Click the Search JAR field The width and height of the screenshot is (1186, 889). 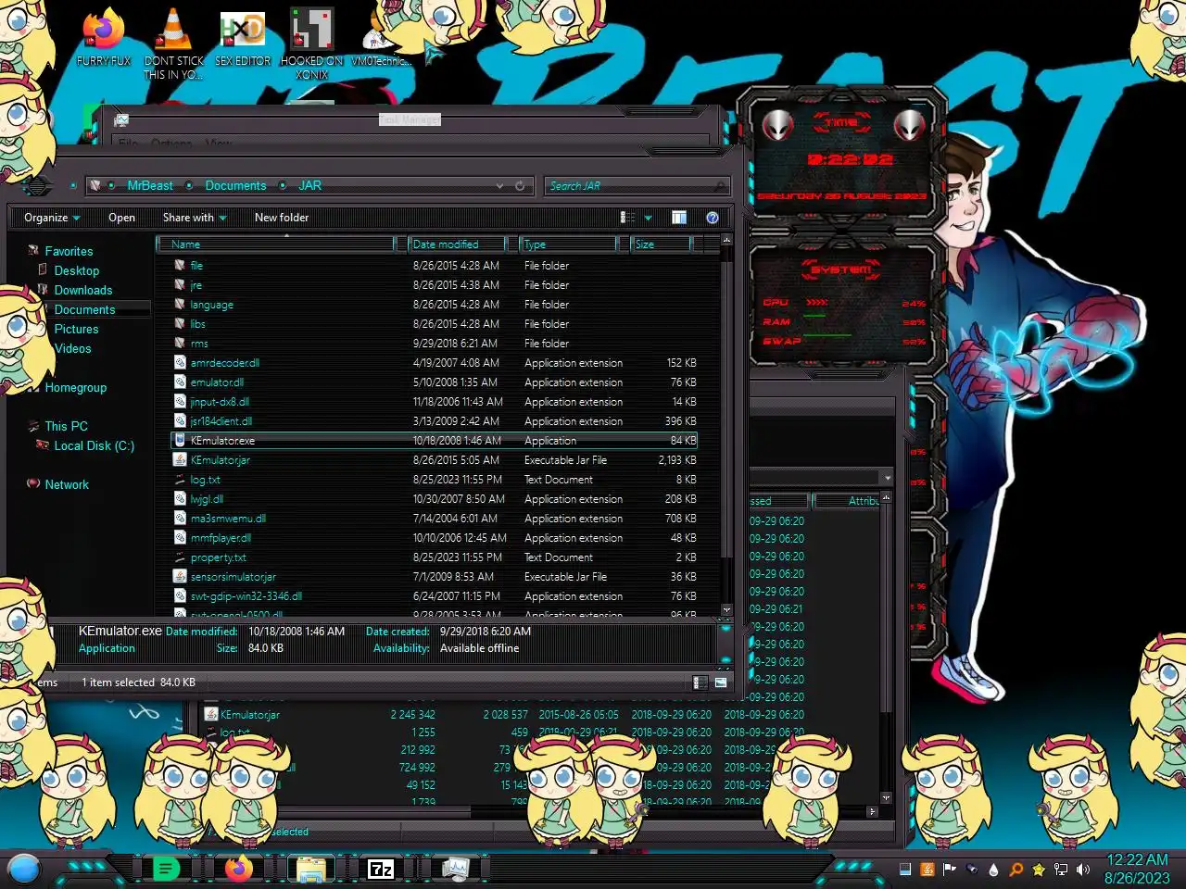[x=637, y=186]
